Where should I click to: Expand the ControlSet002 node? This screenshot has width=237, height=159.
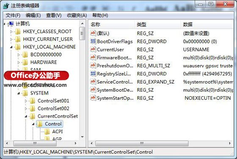26,109
